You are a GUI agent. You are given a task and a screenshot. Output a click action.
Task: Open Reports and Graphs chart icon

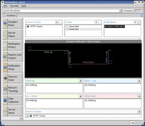pyautogui.click(x=5, y=56)
